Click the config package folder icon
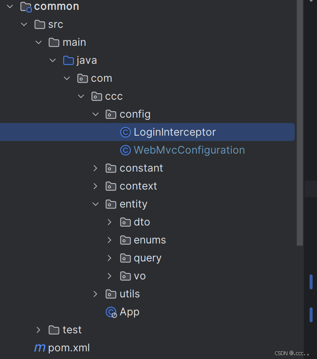The width and height of the screenshot is (317, 359). (x=111, y=114)
